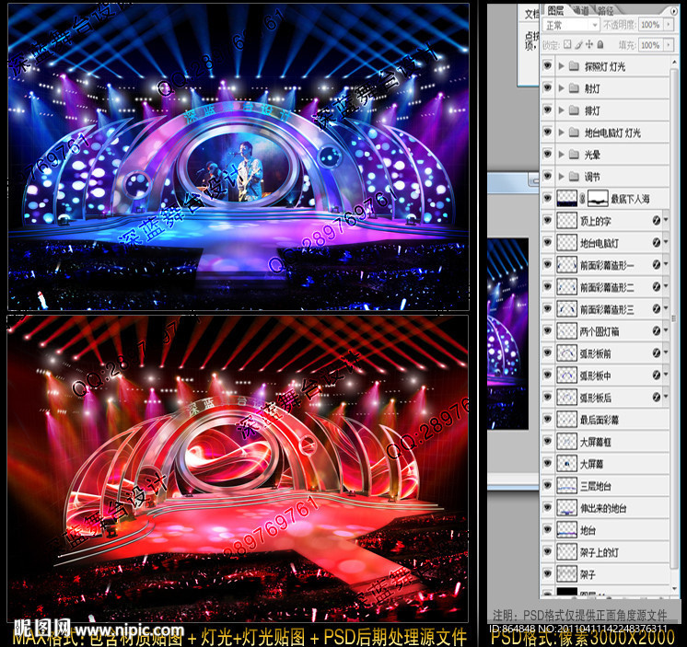Click layer effects icon on 顶上的字 layer
Viewport: 687px width, 647px height.
pos(655,221)
